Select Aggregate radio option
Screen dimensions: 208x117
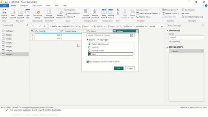[98, 40]
